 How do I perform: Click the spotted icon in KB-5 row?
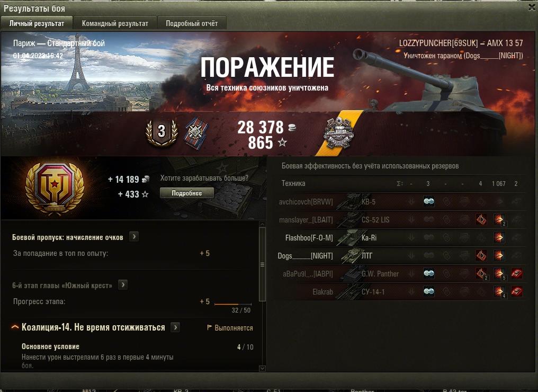click(x=428, y=202)
